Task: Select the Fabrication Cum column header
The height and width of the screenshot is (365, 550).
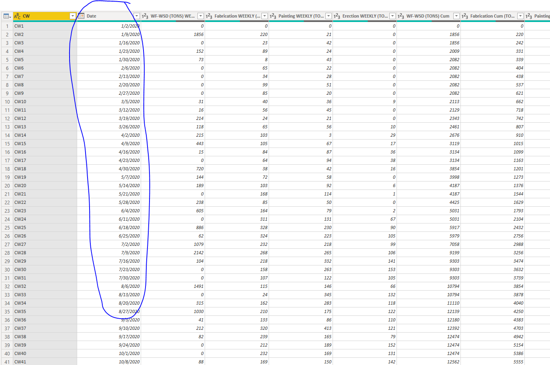Action: pyautogui.click(x=492, y=16)
